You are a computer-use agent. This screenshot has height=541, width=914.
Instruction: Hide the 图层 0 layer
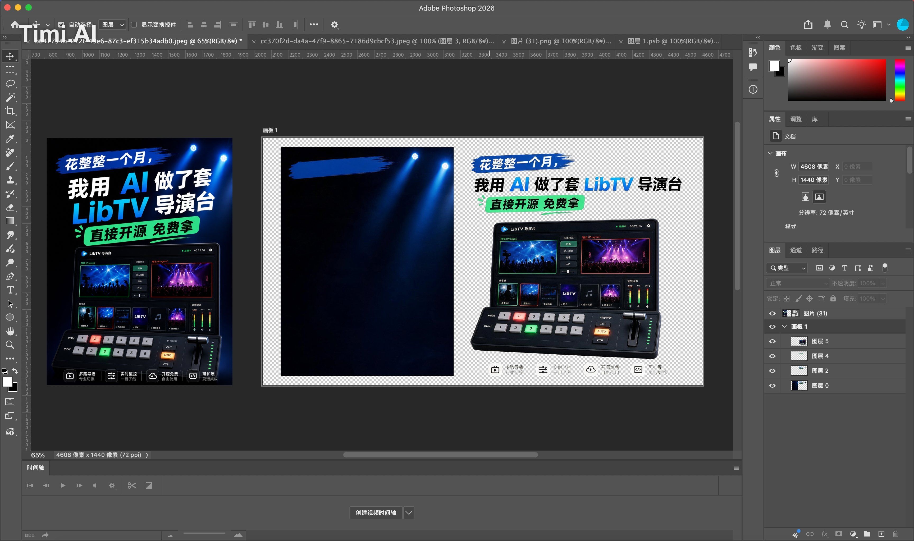point(772,386)
